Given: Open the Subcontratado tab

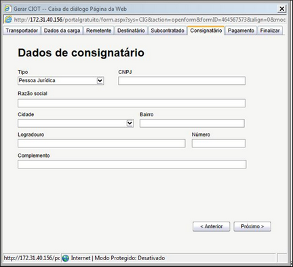Looking at the screenshot, I should [x=168, y=31].
